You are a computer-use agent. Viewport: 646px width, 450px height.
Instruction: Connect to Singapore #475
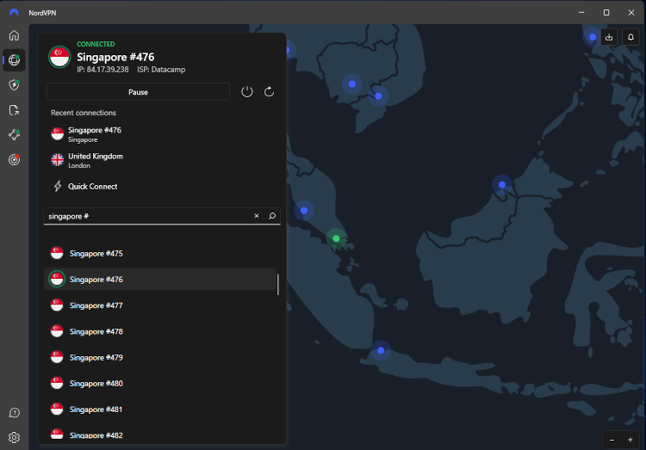pos(160,253)
